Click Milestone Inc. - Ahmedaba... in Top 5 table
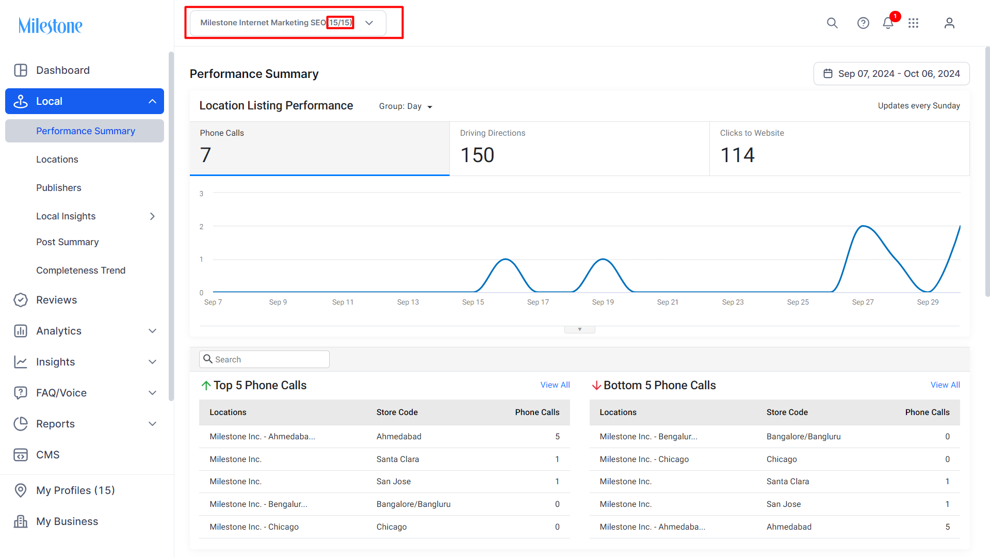Viewport: 990px width, 557px height. (x=263, y=437)
